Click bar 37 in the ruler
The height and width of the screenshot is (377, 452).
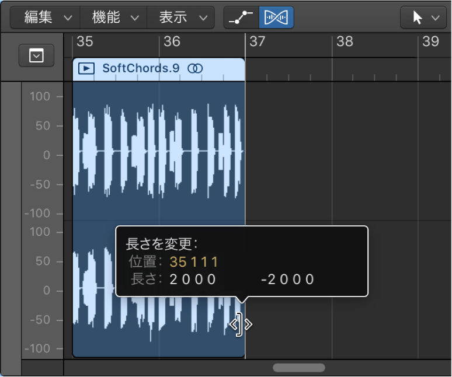coord(258,41)
